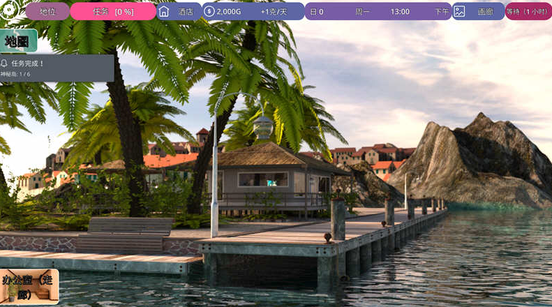Click the 日 0 day counter
The height and width of the screenshot is (307, 552).
[x=316, y=11]
